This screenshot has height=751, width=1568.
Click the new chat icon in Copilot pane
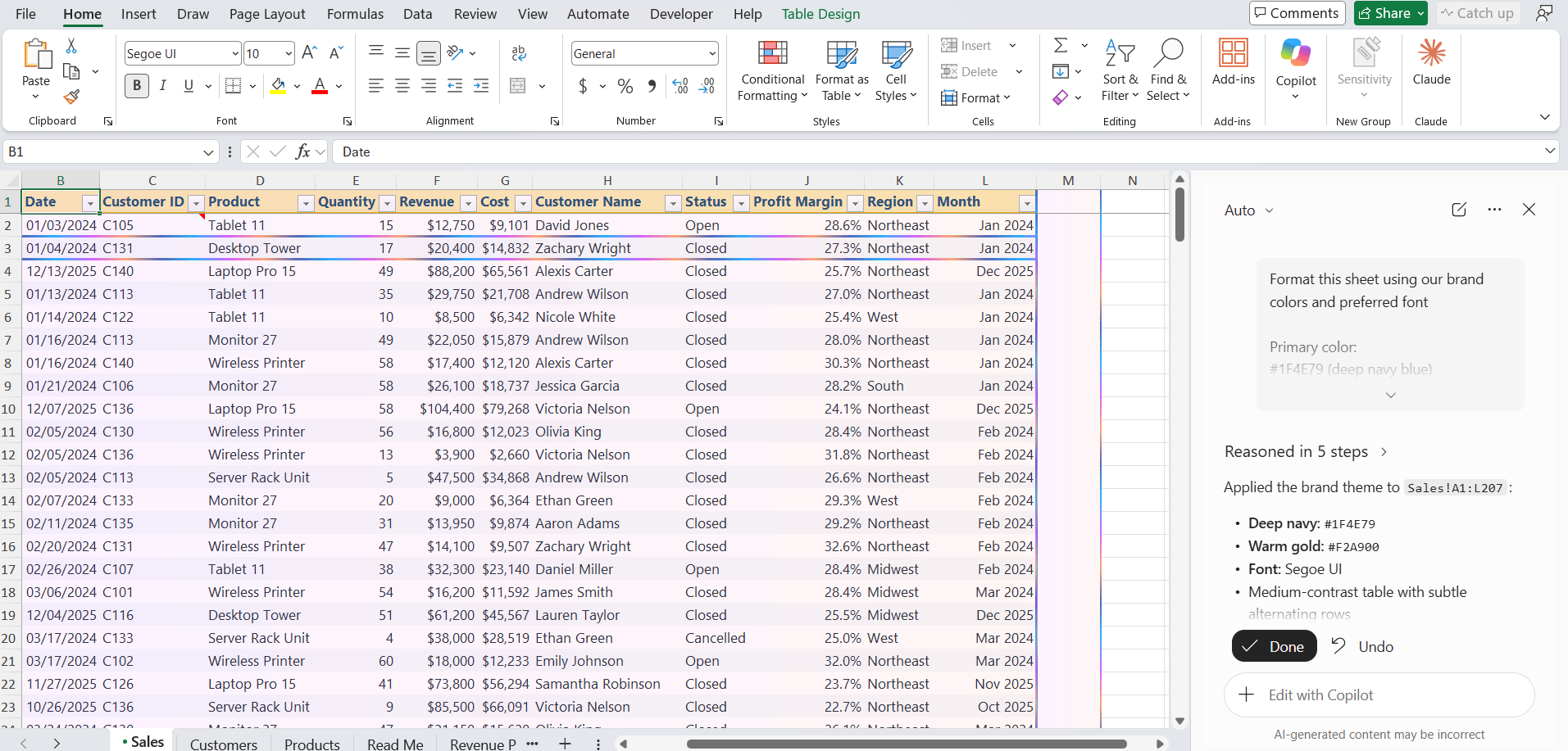click(1459, 210)
